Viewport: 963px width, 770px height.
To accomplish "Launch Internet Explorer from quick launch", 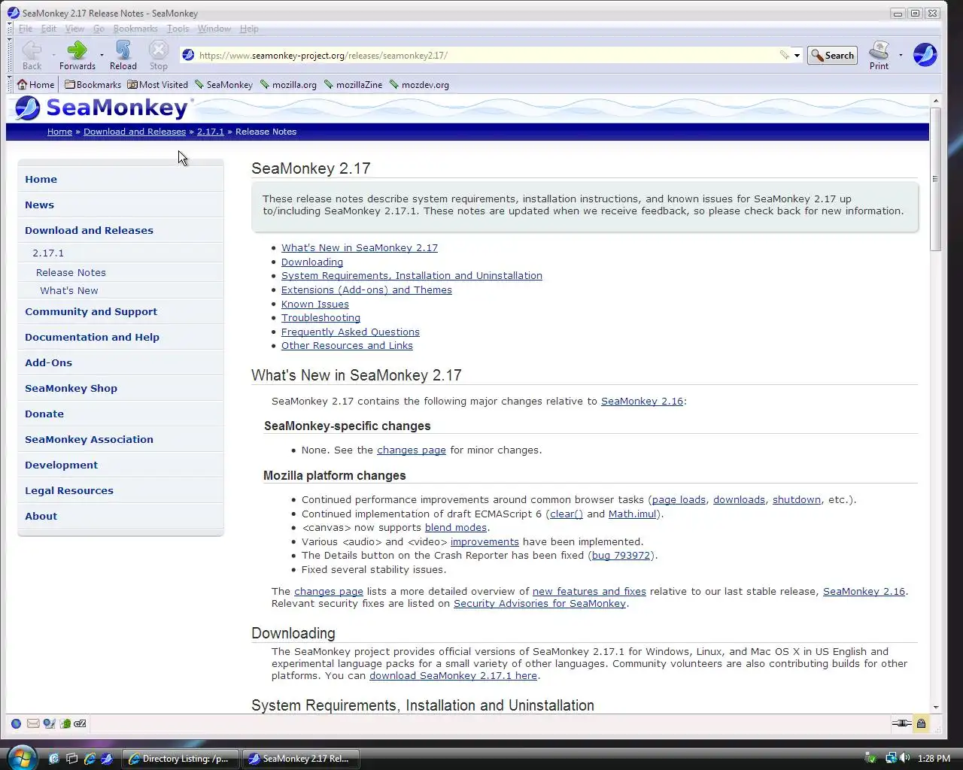I will [x=90, y=759].
